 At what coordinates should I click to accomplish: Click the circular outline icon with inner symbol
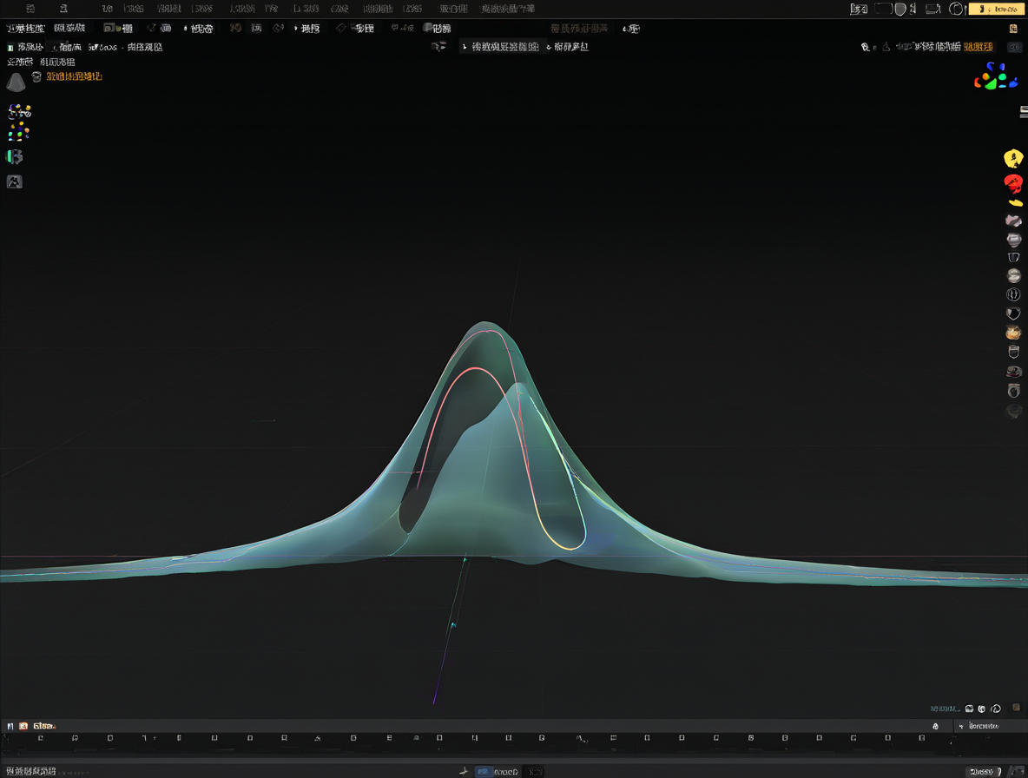[x=1013, y=294]
